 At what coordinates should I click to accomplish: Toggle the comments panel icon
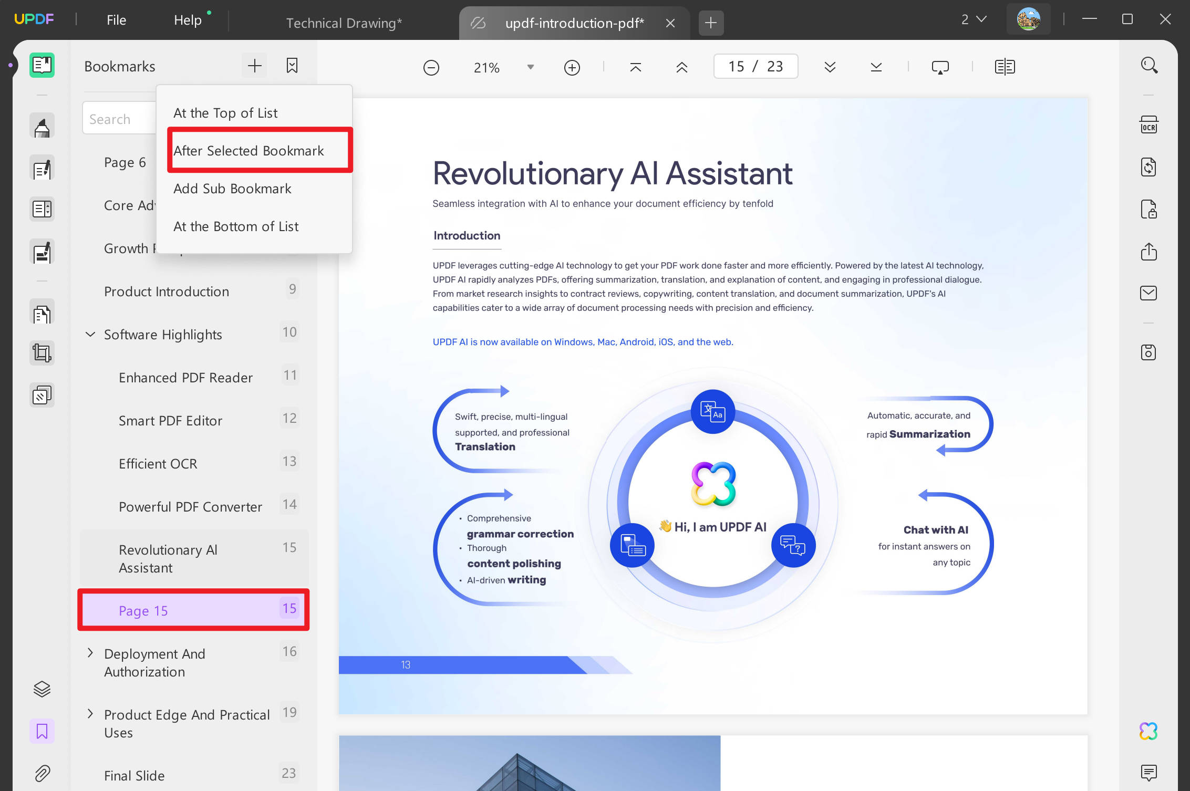click(x=1148, y=773)
